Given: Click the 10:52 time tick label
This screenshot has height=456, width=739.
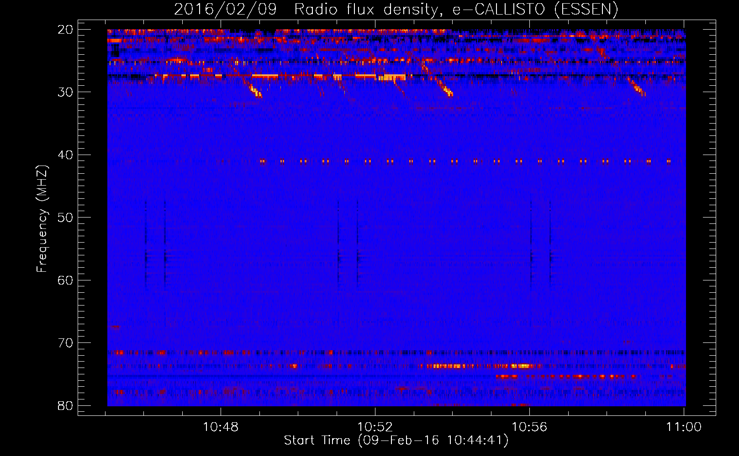Looking at the screenshot, I should pyautogui.click(x=375, y=427).
